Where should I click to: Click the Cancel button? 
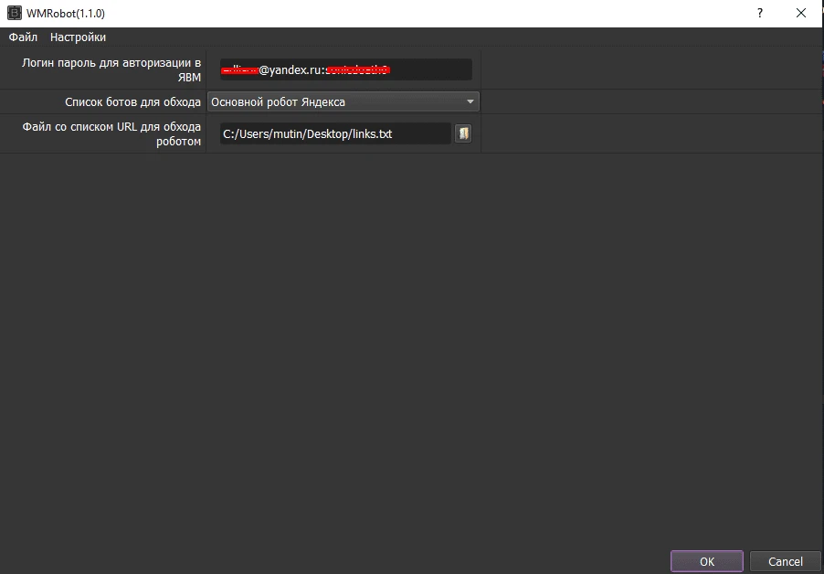(785, 561)
